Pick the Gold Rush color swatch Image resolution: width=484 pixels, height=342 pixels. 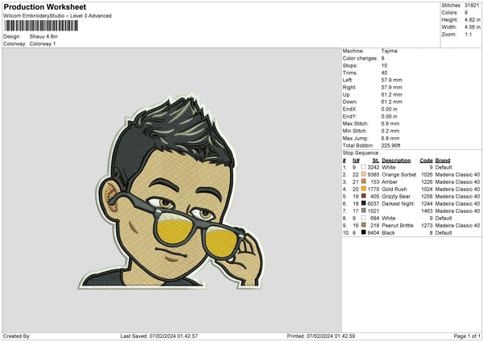364,189
